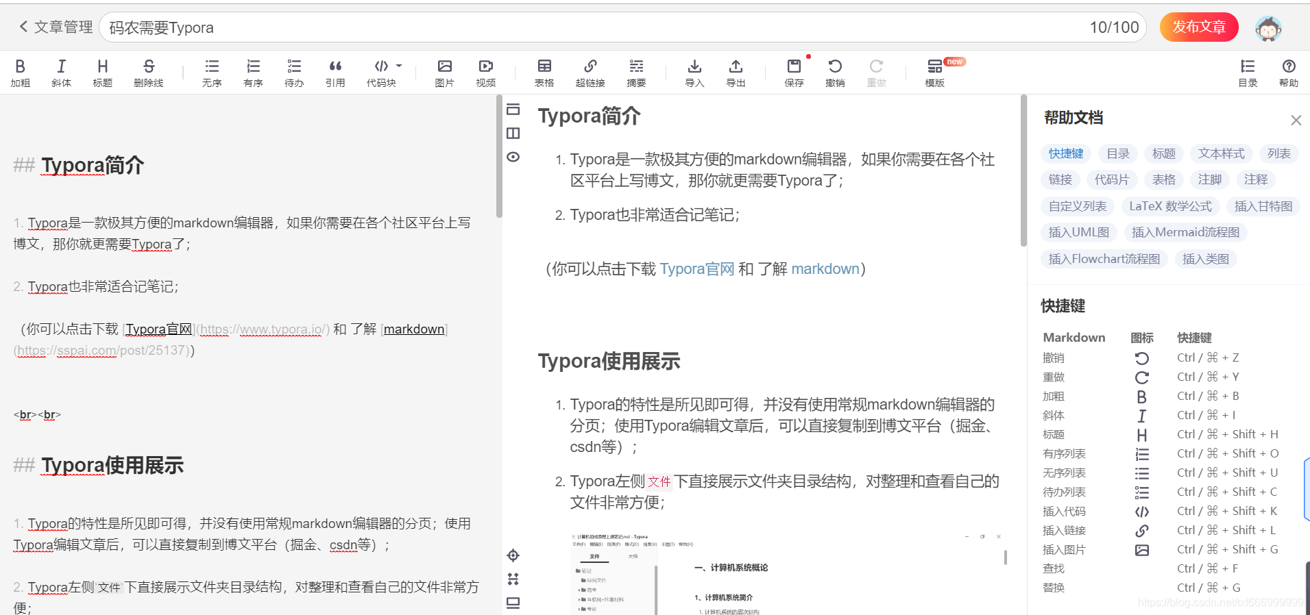
Task: Open the Typora官网 link in preview
Action: (x=697, y=269)
